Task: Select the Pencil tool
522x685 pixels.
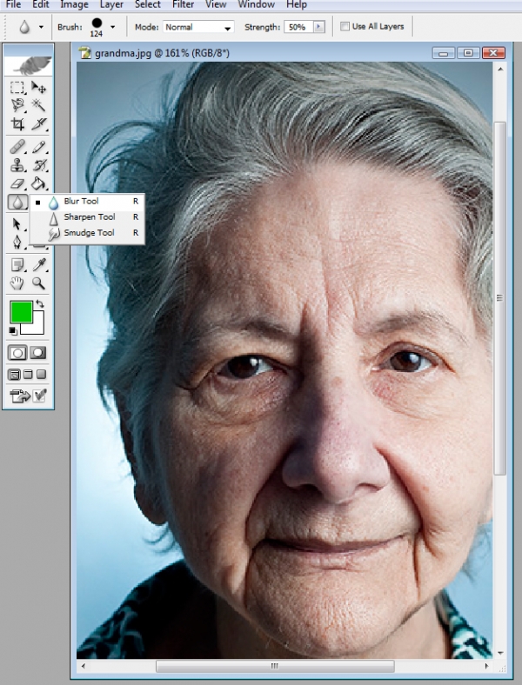Action: (x=38, y=147)
